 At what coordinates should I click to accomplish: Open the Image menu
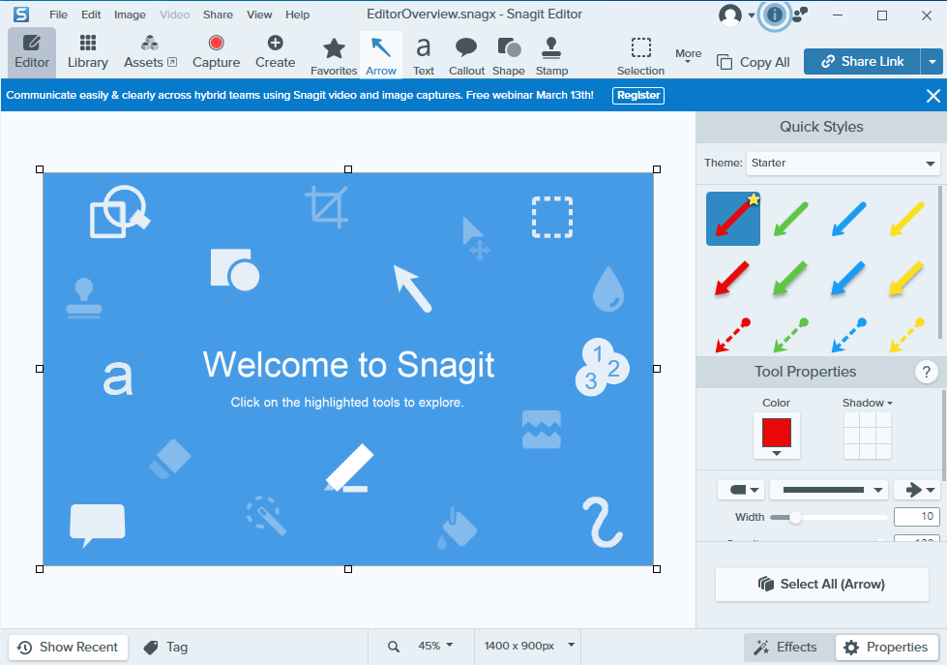130,15
